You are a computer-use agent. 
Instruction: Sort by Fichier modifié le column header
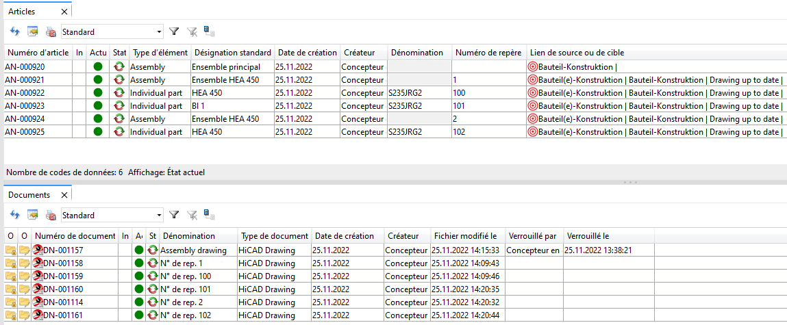click(466, 236)
